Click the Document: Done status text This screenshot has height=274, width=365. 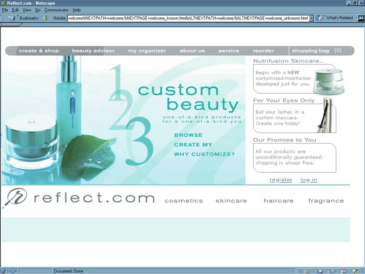(x=69, y=271)
